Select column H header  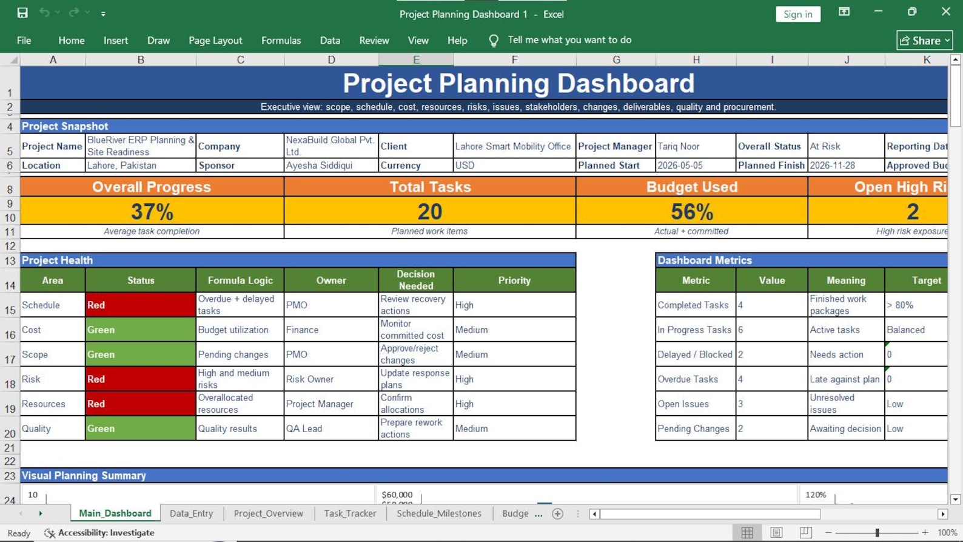[696, 59]
